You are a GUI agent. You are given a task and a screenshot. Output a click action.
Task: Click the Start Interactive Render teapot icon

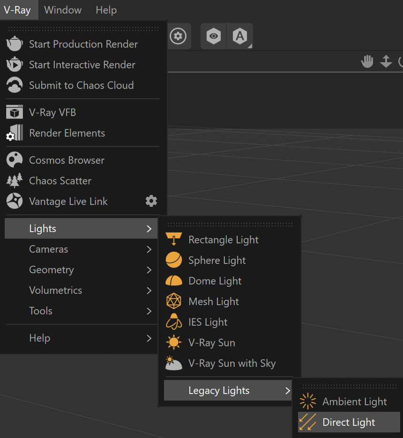[15, 65]
